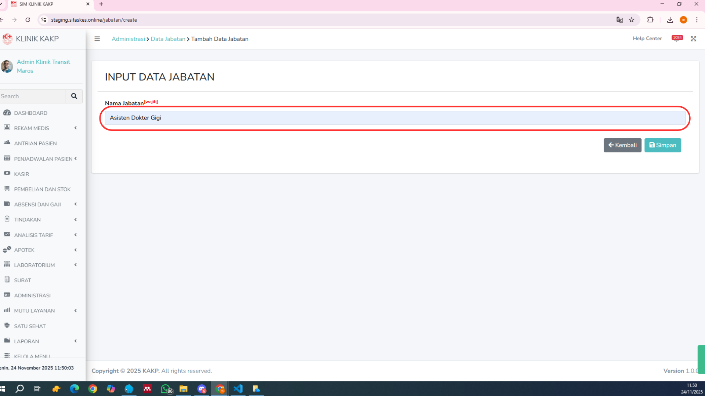Viewport: 705px width, 396px height.
Task: Open the notifications badge showing 1084
Action: [677, 38]
